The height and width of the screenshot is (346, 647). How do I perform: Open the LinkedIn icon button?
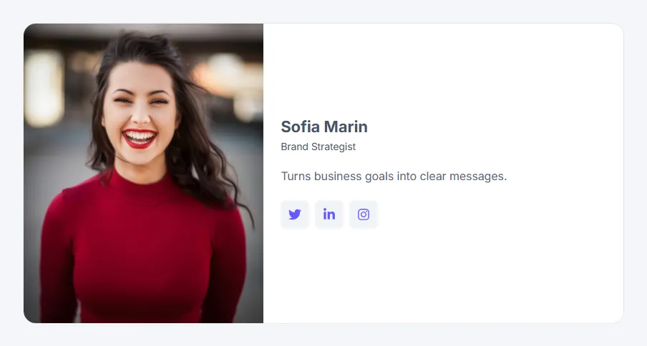(x=329, y=214)
